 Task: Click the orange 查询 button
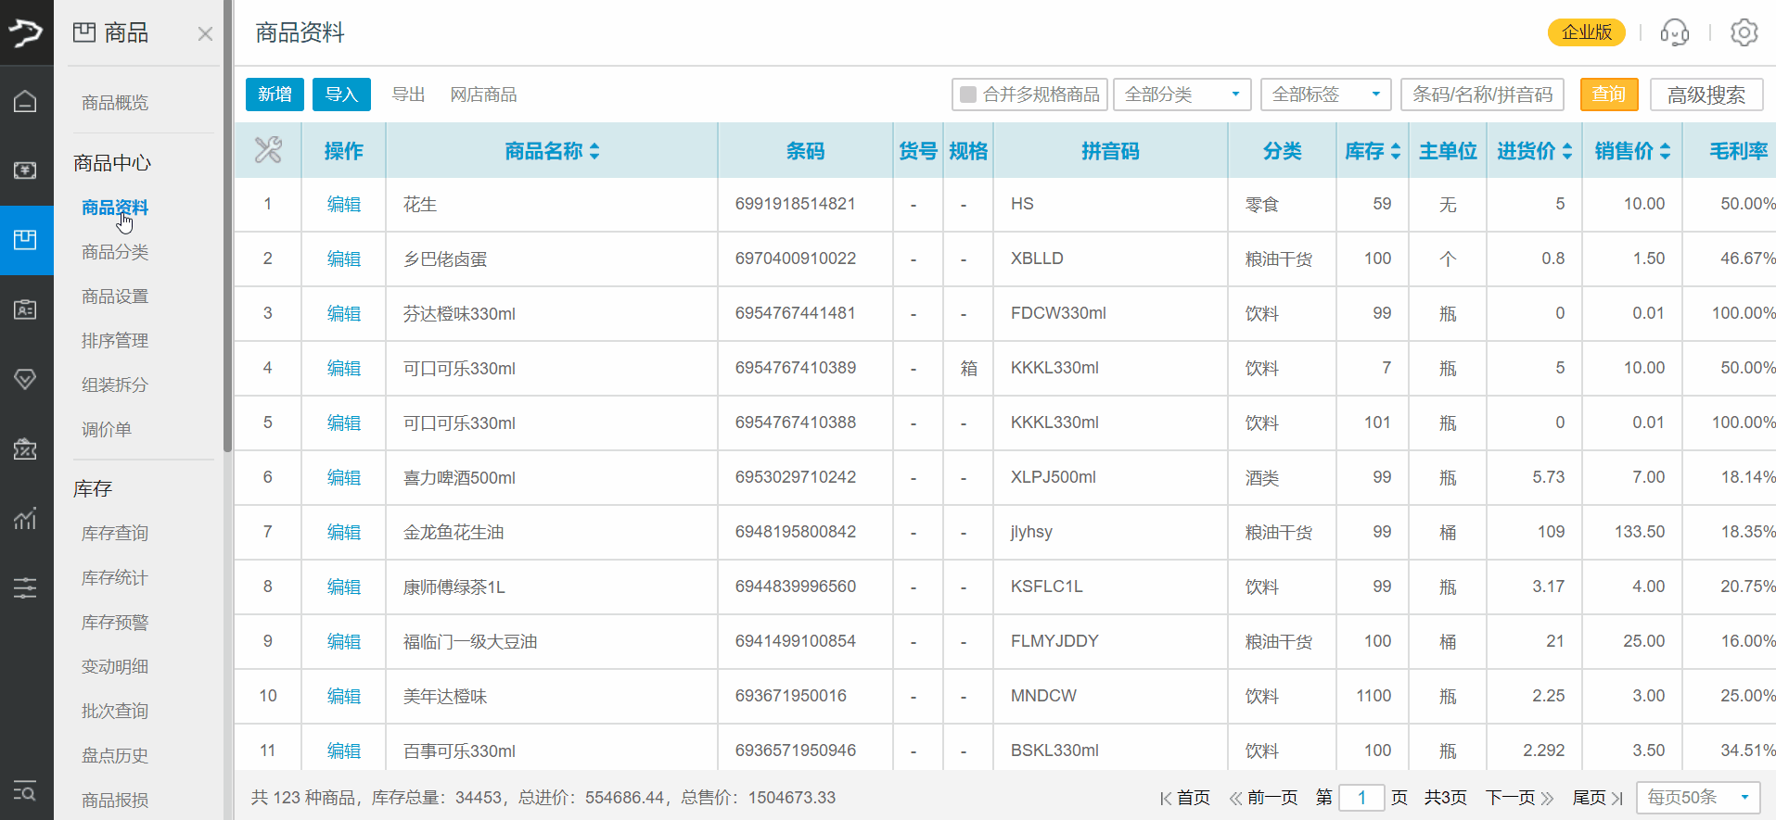coord(1609,95)
